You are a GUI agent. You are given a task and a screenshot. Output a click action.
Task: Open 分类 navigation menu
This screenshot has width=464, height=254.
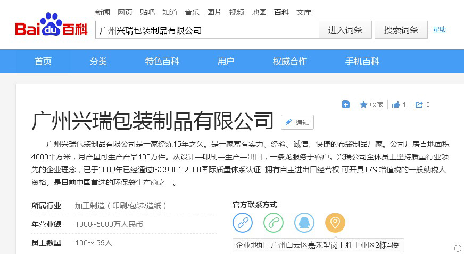(98, 62)
